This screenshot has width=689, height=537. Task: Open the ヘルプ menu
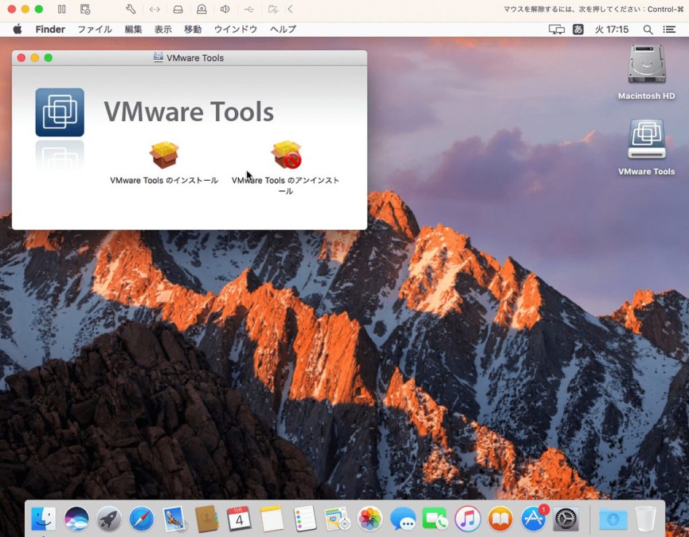(283, 30)
